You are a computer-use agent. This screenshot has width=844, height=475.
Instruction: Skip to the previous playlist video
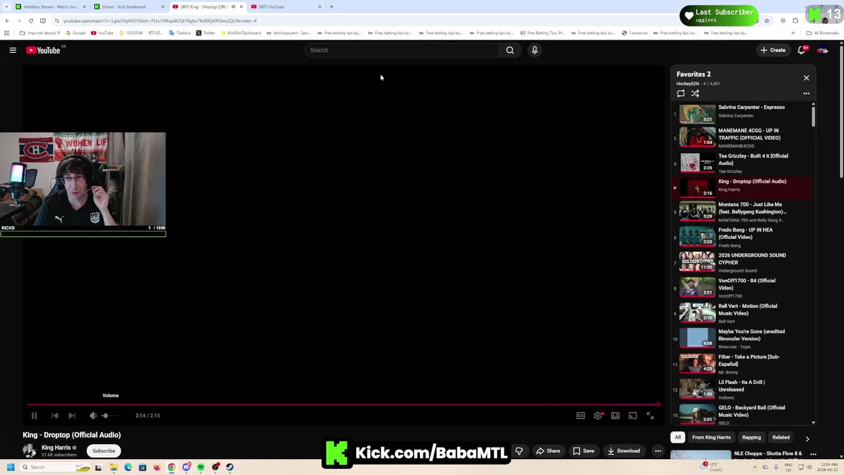pos(55,416)
